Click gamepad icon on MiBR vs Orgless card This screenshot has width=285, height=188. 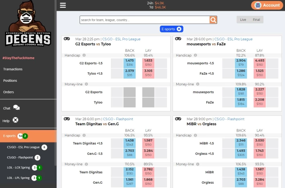pyautogui.click(x=178, y=119)
